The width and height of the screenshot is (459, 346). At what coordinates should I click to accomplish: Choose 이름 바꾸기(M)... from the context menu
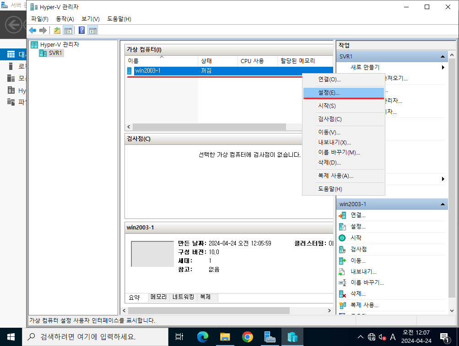pyautogui.click(x=343, y=152)
